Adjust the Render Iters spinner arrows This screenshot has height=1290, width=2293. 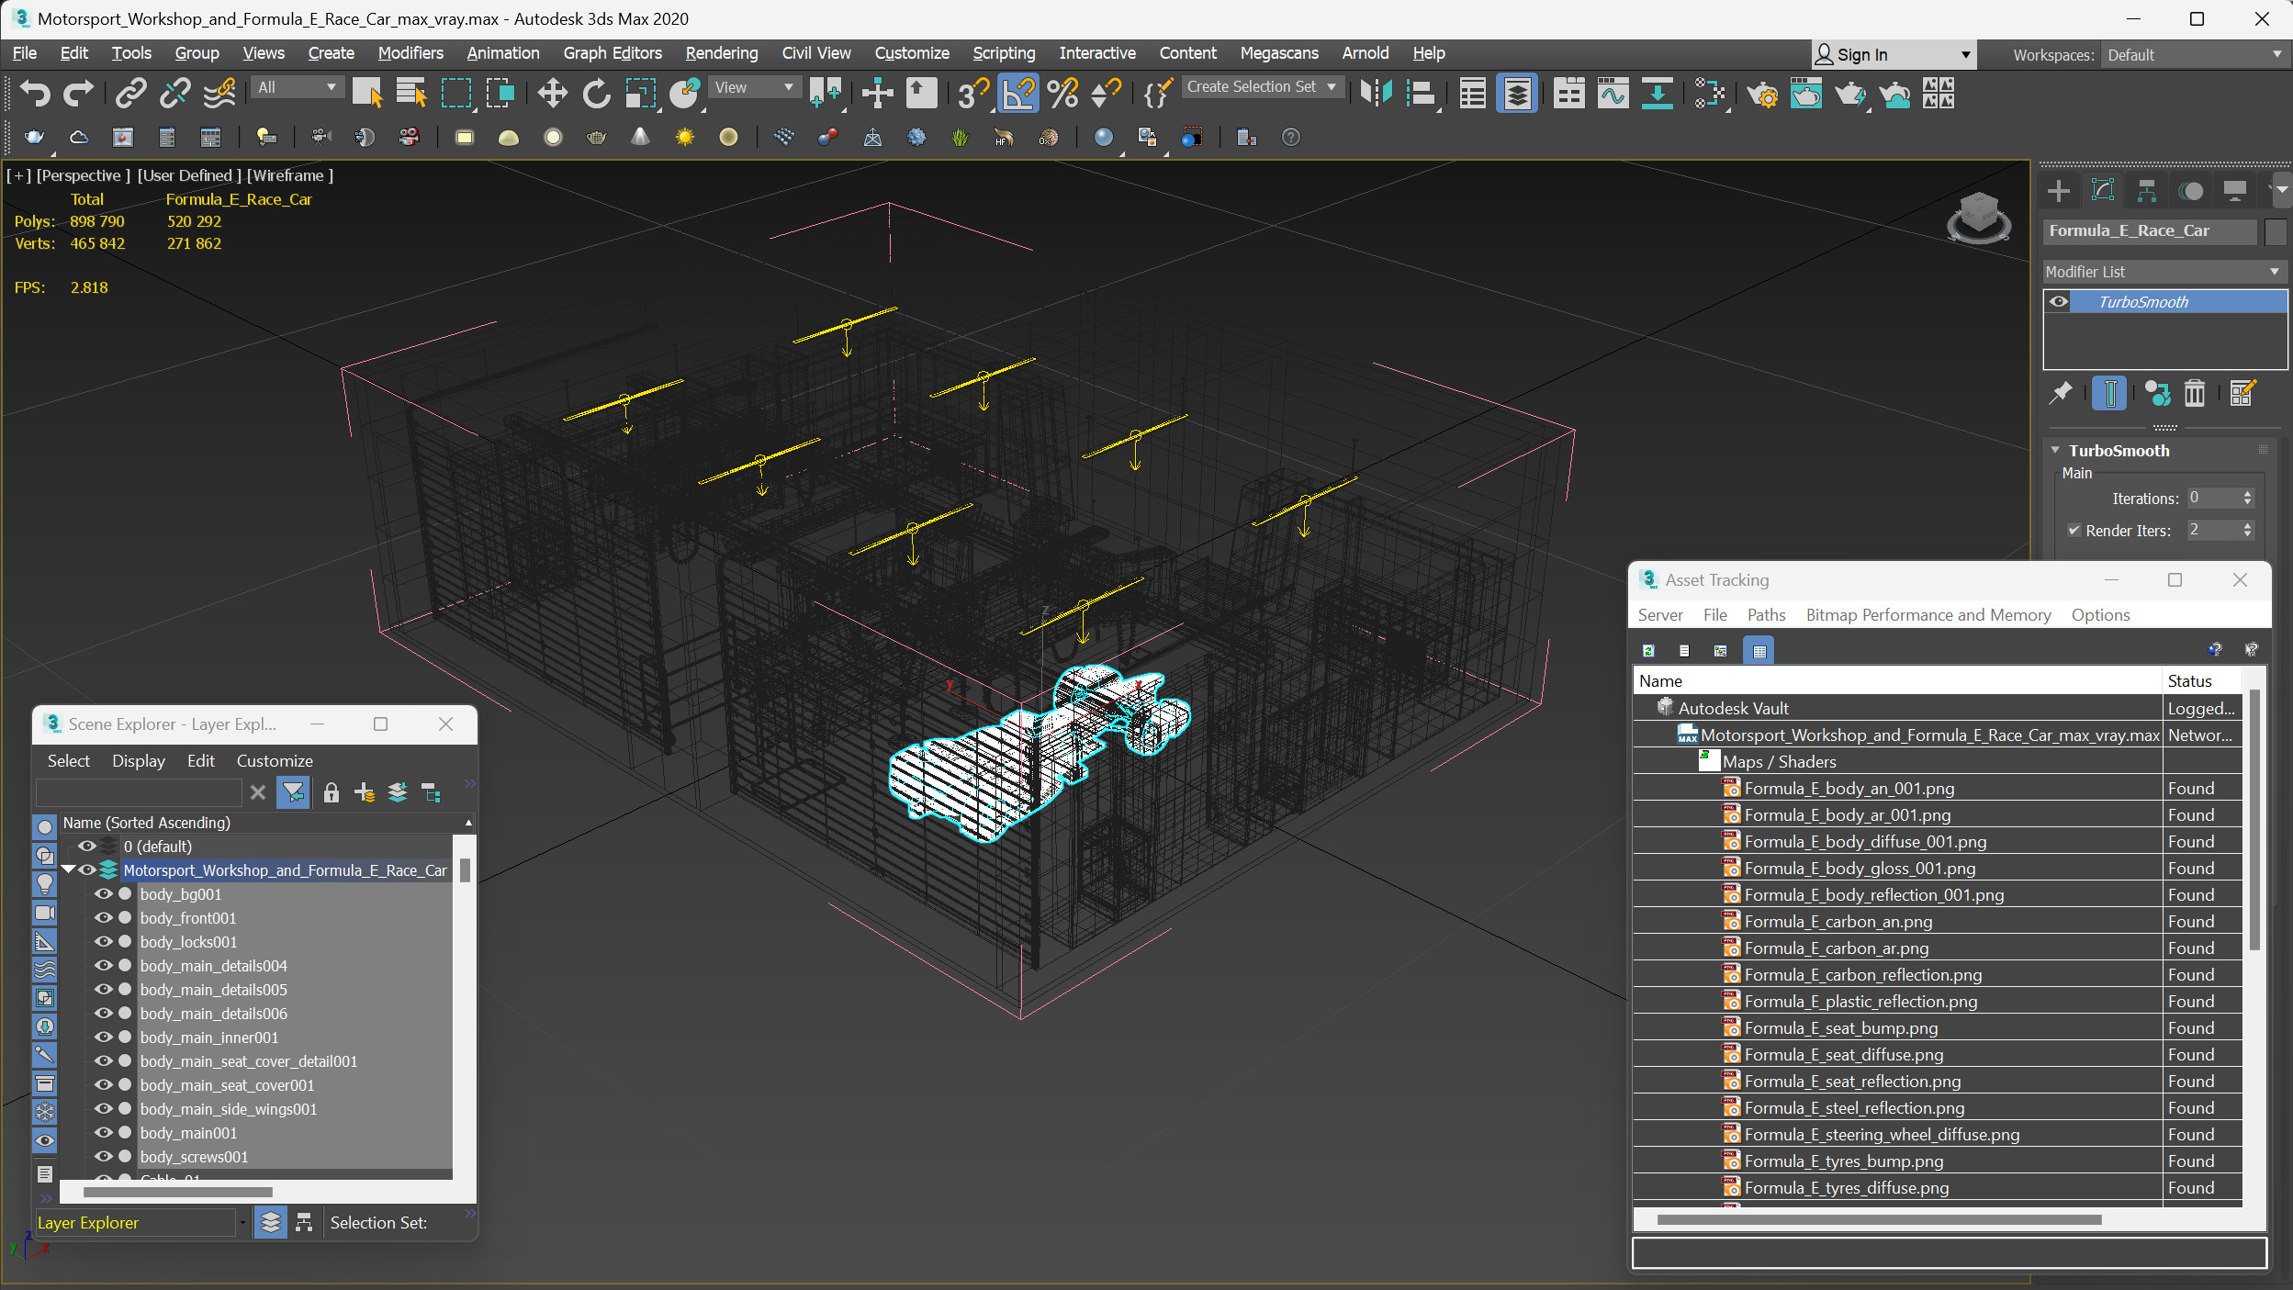[2247, 530]
